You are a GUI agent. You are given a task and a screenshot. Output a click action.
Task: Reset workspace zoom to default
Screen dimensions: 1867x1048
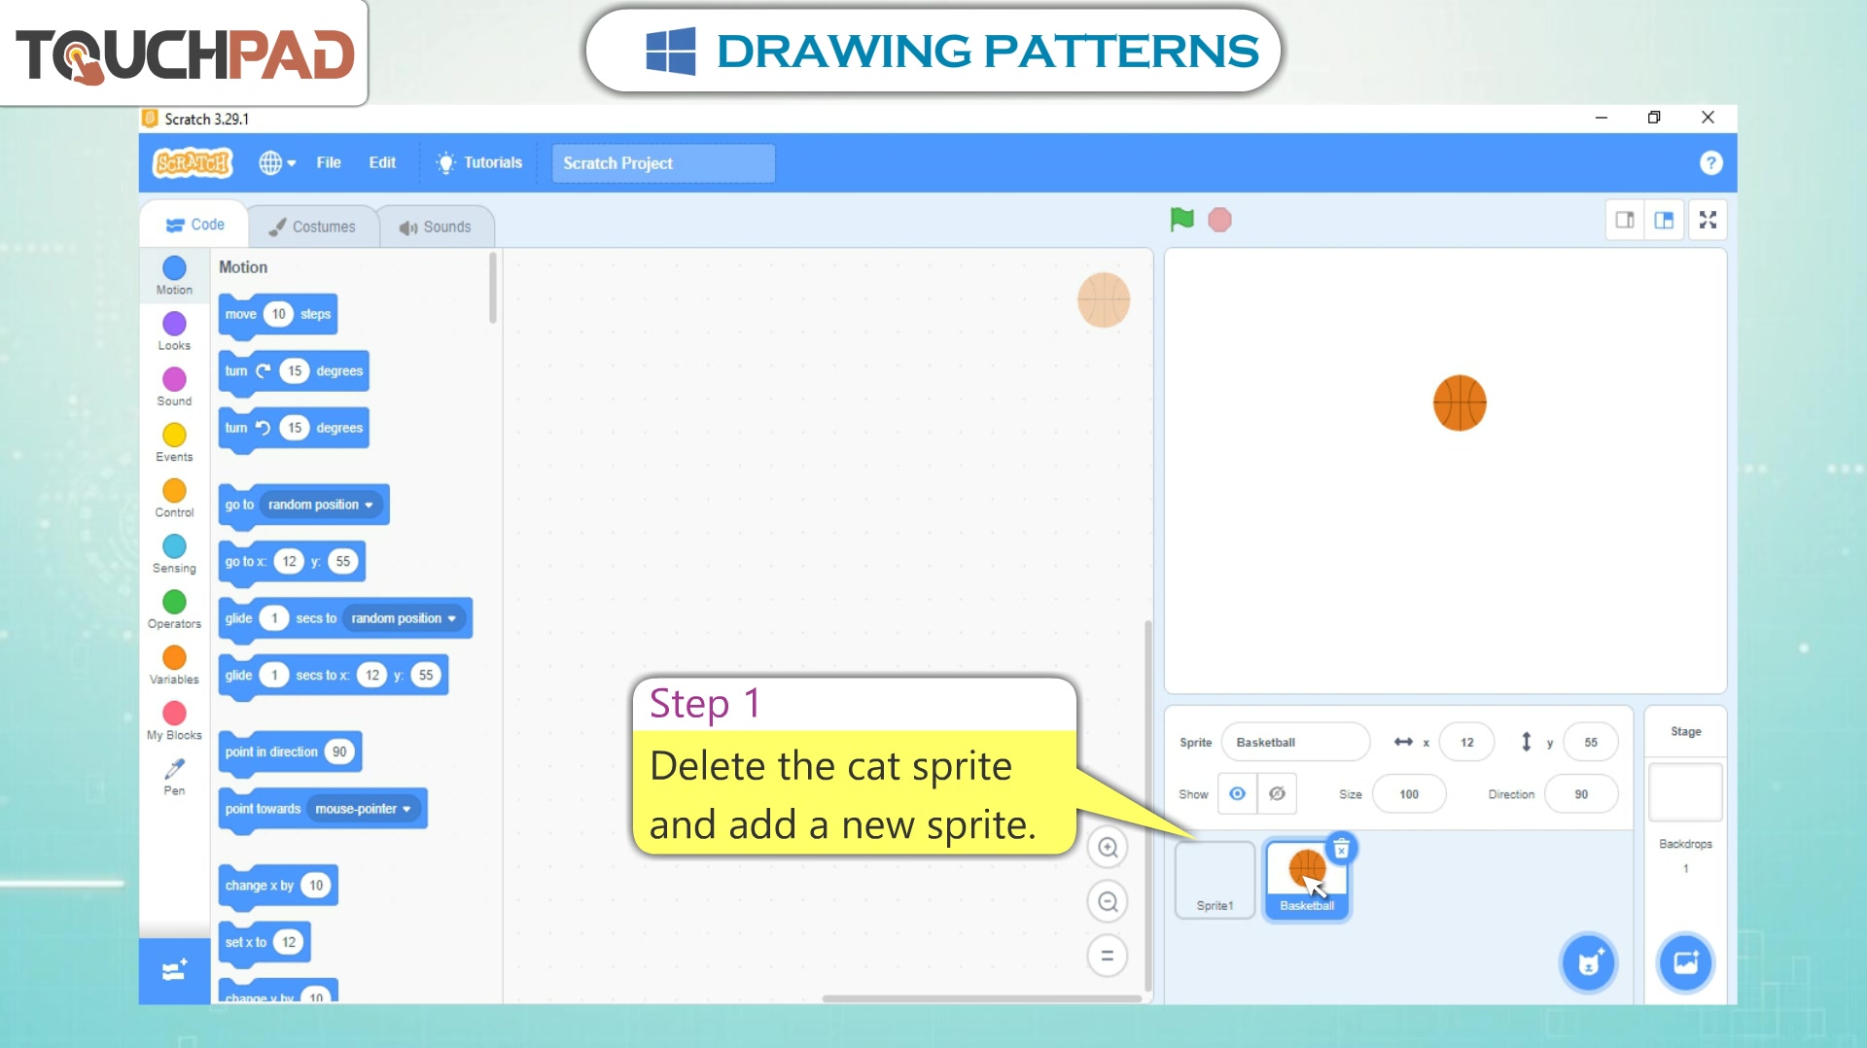click(1108, 956)
